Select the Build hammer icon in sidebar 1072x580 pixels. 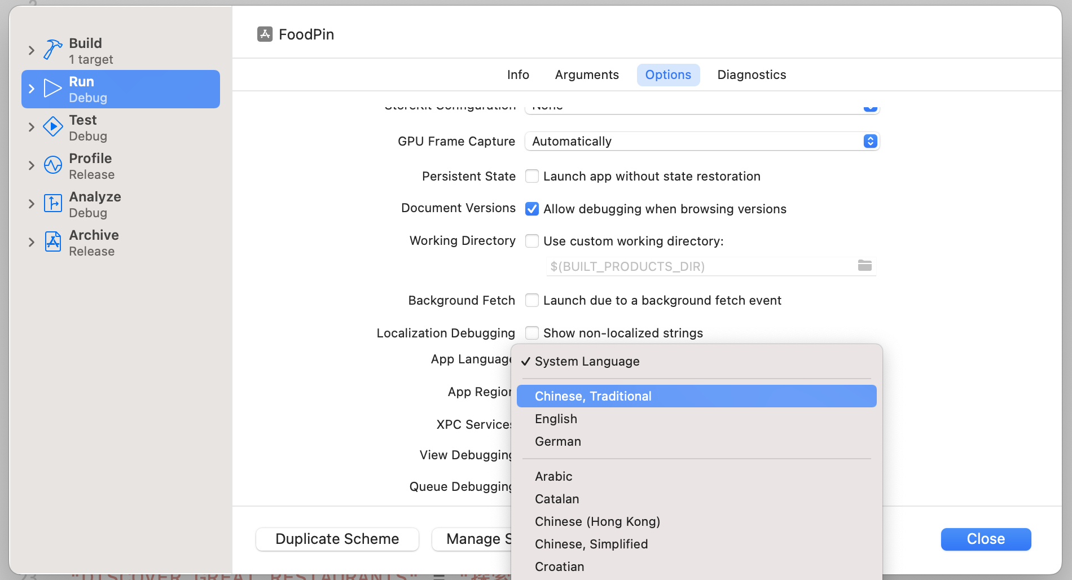click(52, 50)
